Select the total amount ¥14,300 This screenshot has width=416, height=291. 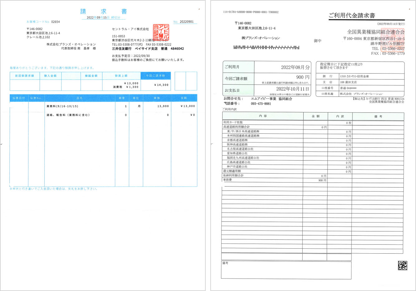point(161,85)
